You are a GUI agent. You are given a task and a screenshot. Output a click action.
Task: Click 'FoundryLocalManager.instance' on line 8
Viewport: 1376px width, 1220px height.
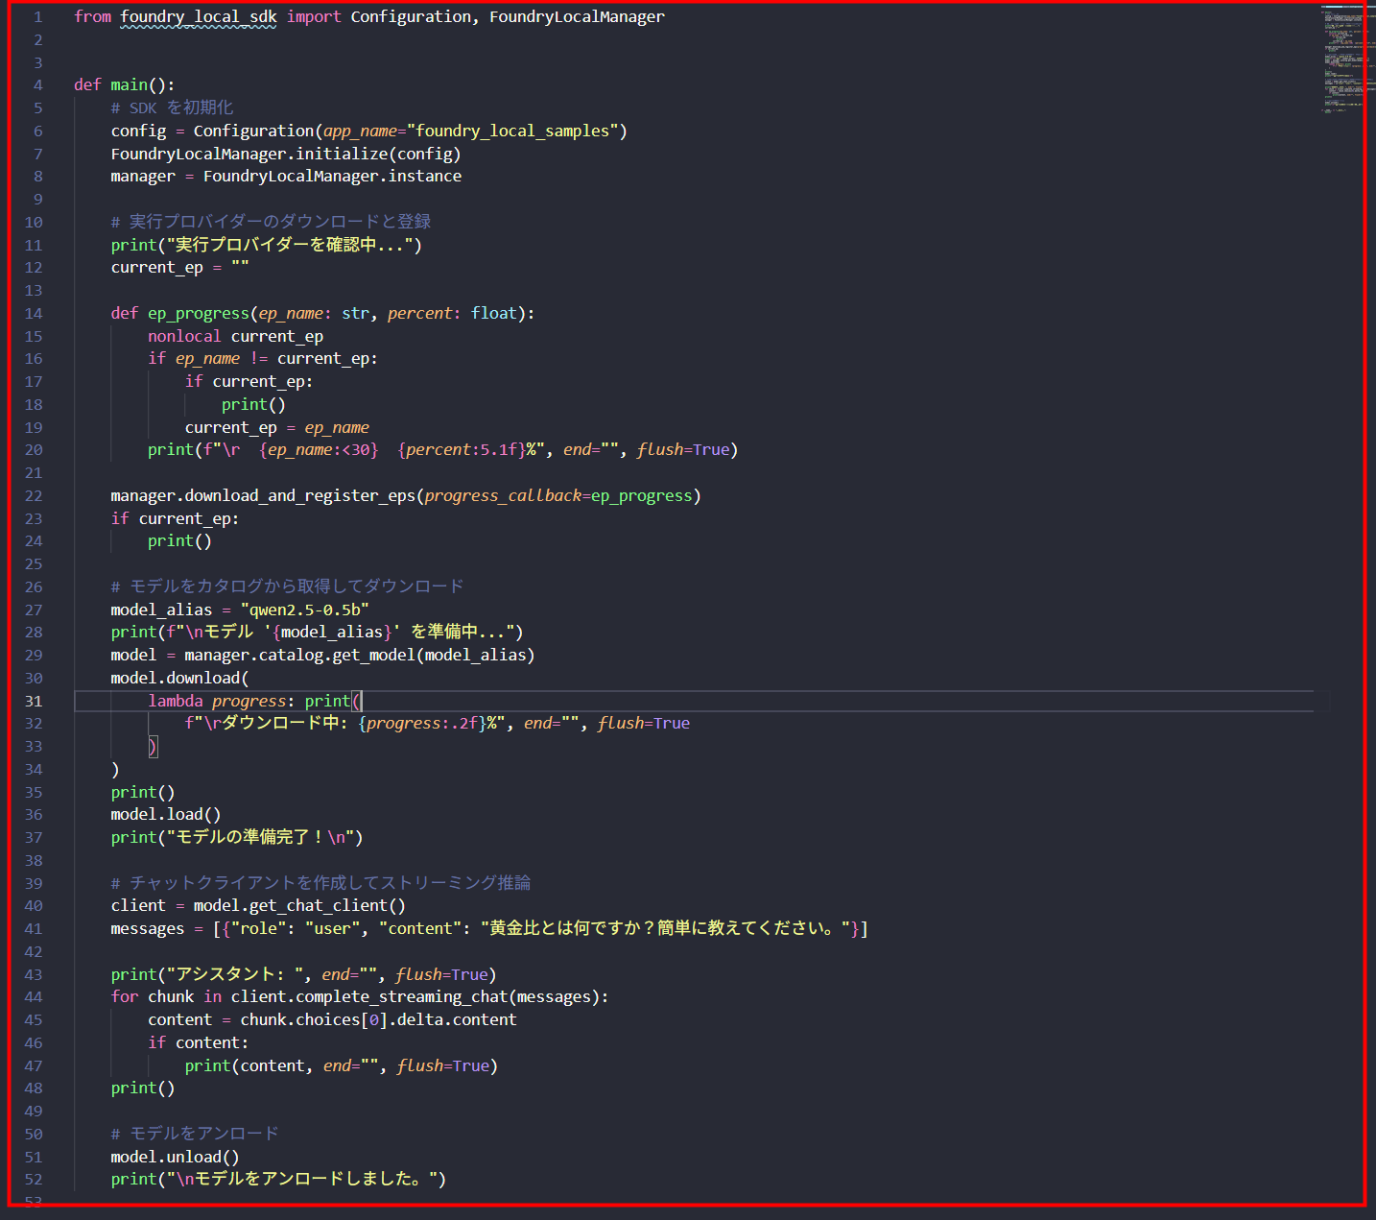click(x=332, y=176)
